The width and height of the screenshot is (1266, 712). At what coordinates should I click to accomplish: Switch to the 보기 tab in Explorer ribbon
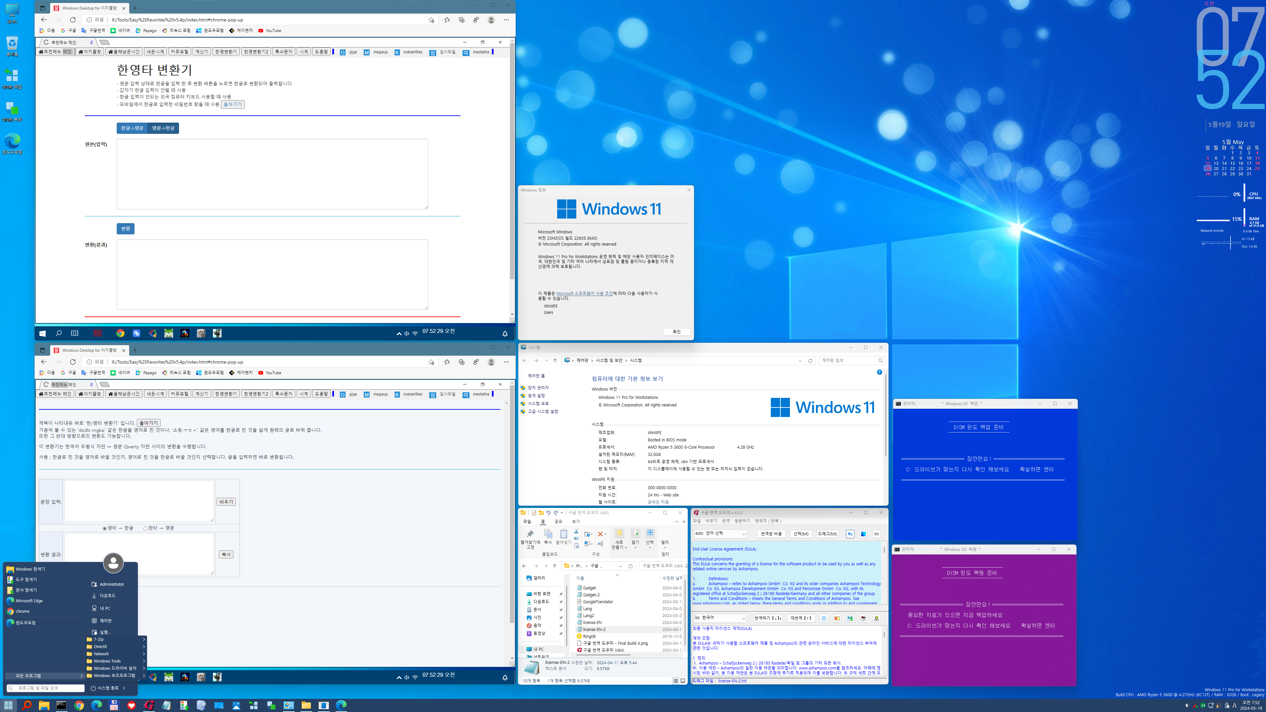tap(576, 521)
